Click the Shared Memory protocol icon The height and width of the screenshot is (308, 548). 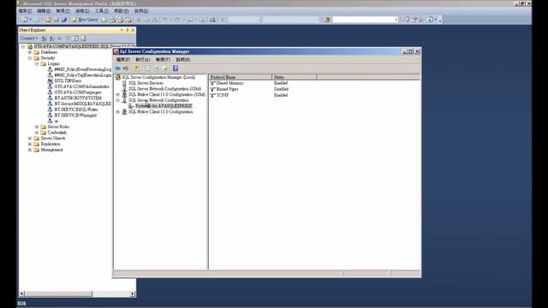tap(212, 84)
